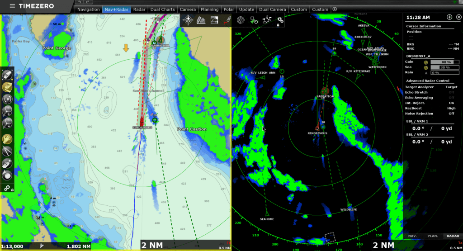The image size is (463, 251).
Task: Open the radar targets ARPA icon
Action: pyautogui.click(x=254, y=20)
